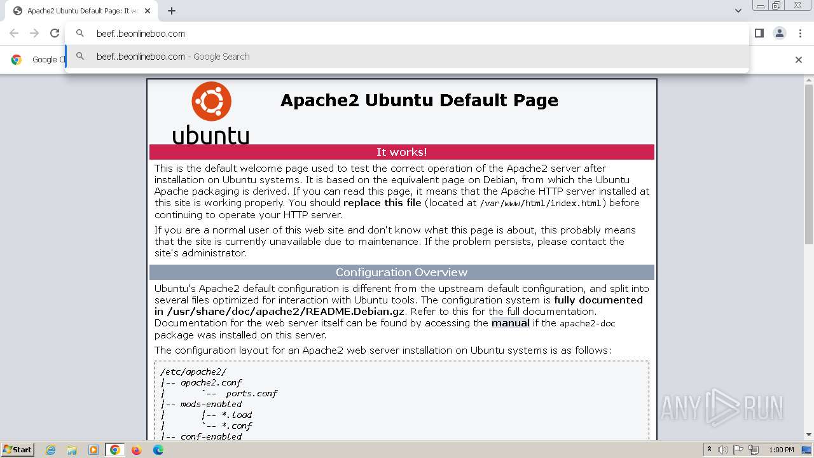The image size is (814, 458).
Task: Open the Chrome three-dot menu
Action: click(x=801, y=33)
